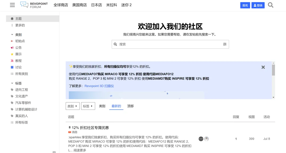Open the 类别 filter dropdown

[x=73, y=106]
